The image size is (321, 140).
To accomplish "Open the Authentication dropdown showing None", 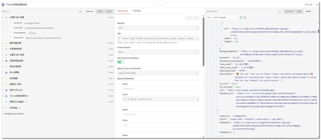I will 158,52.
